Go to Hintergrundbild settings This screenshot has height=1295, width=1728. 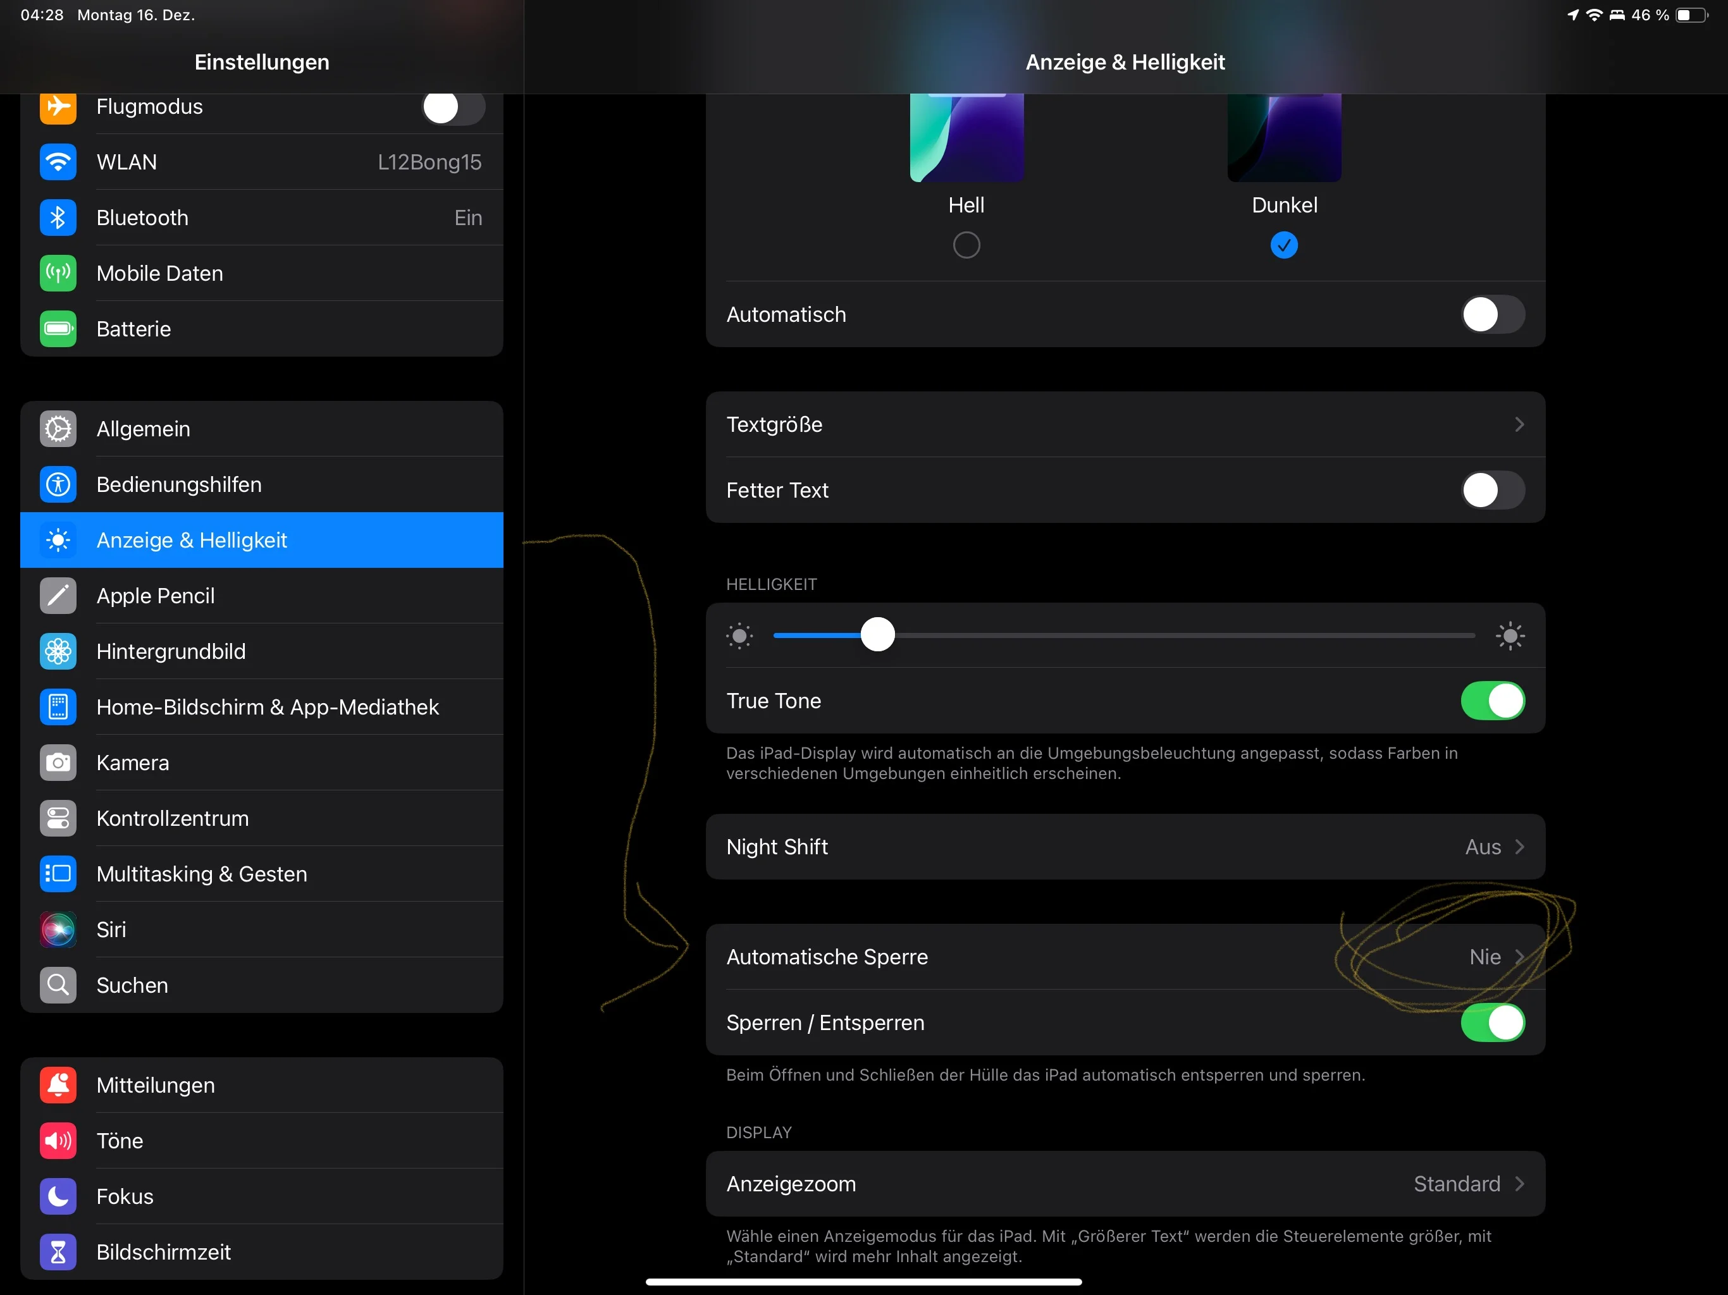click(x=262, y=651)
